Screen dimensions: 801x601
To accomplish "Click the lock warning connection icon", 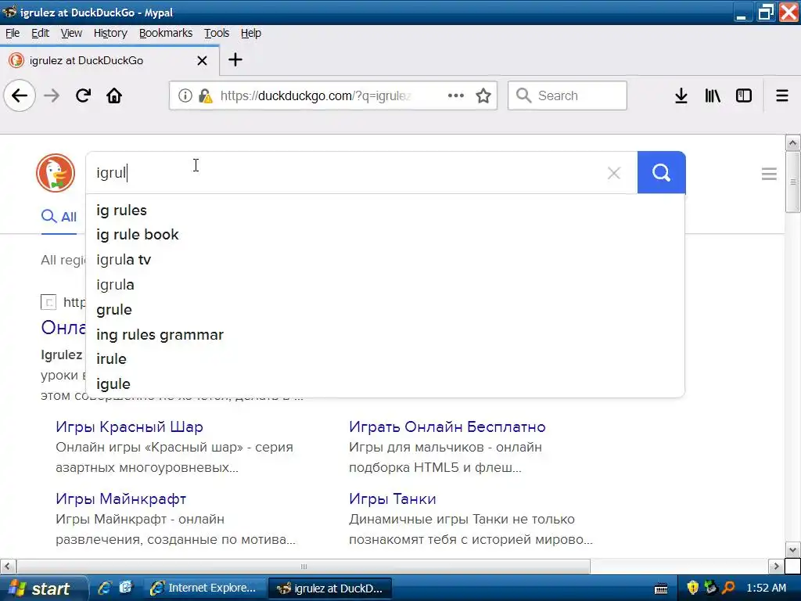I will click(x=206, y=95).
